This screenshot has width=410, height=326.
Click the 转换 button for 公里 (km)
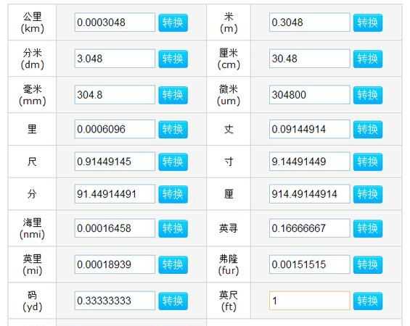pyautogui.click(x=173, y=22)
